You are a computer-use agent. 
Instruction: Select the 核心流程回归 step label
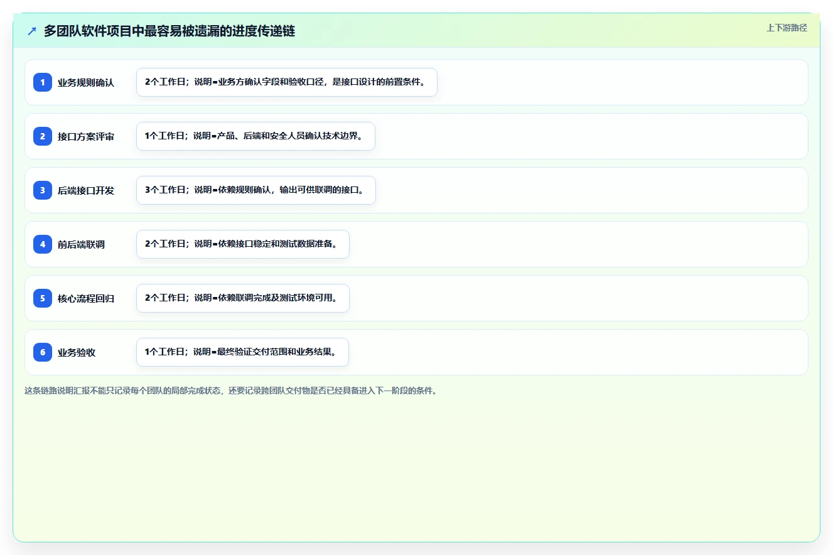coord(86,298)
